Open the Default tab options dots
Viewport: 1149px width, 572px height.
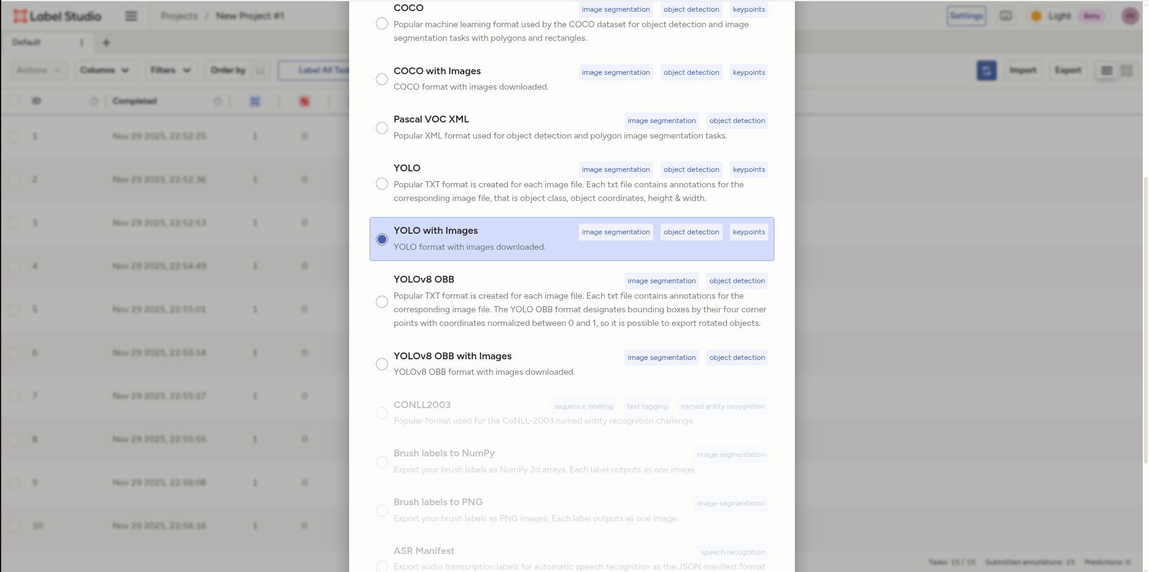coord(81,43)
